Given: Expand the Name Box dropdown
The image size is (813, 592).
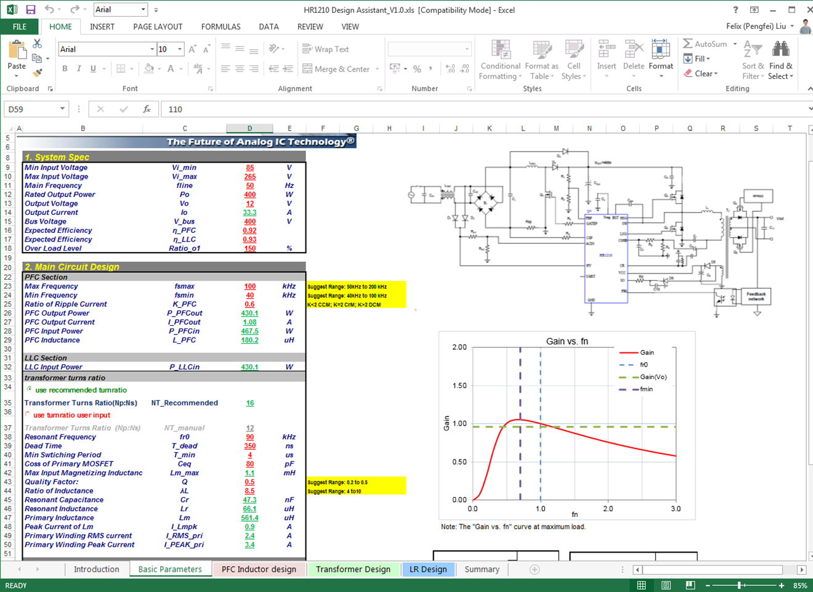Looking at the screenshot, I should click(62, 109).
